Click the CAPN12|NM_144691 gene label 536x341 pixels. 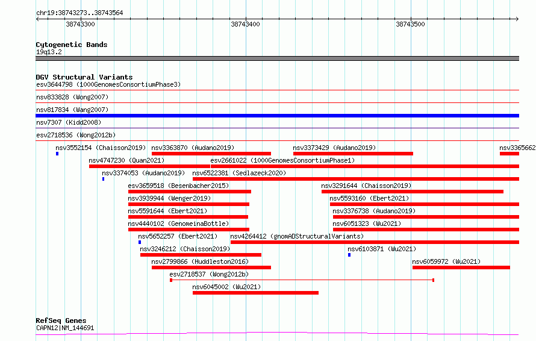[65, 328]
